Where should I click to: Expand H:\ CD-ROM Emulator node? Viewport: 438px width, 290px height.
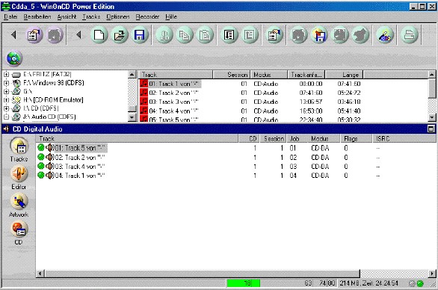[6, 99]
